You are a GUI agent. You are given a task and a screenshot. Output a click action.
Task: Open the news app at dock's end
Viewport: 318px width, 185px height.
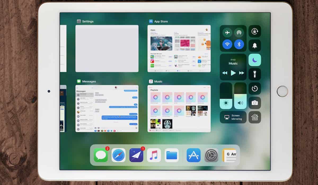point(229,155)
